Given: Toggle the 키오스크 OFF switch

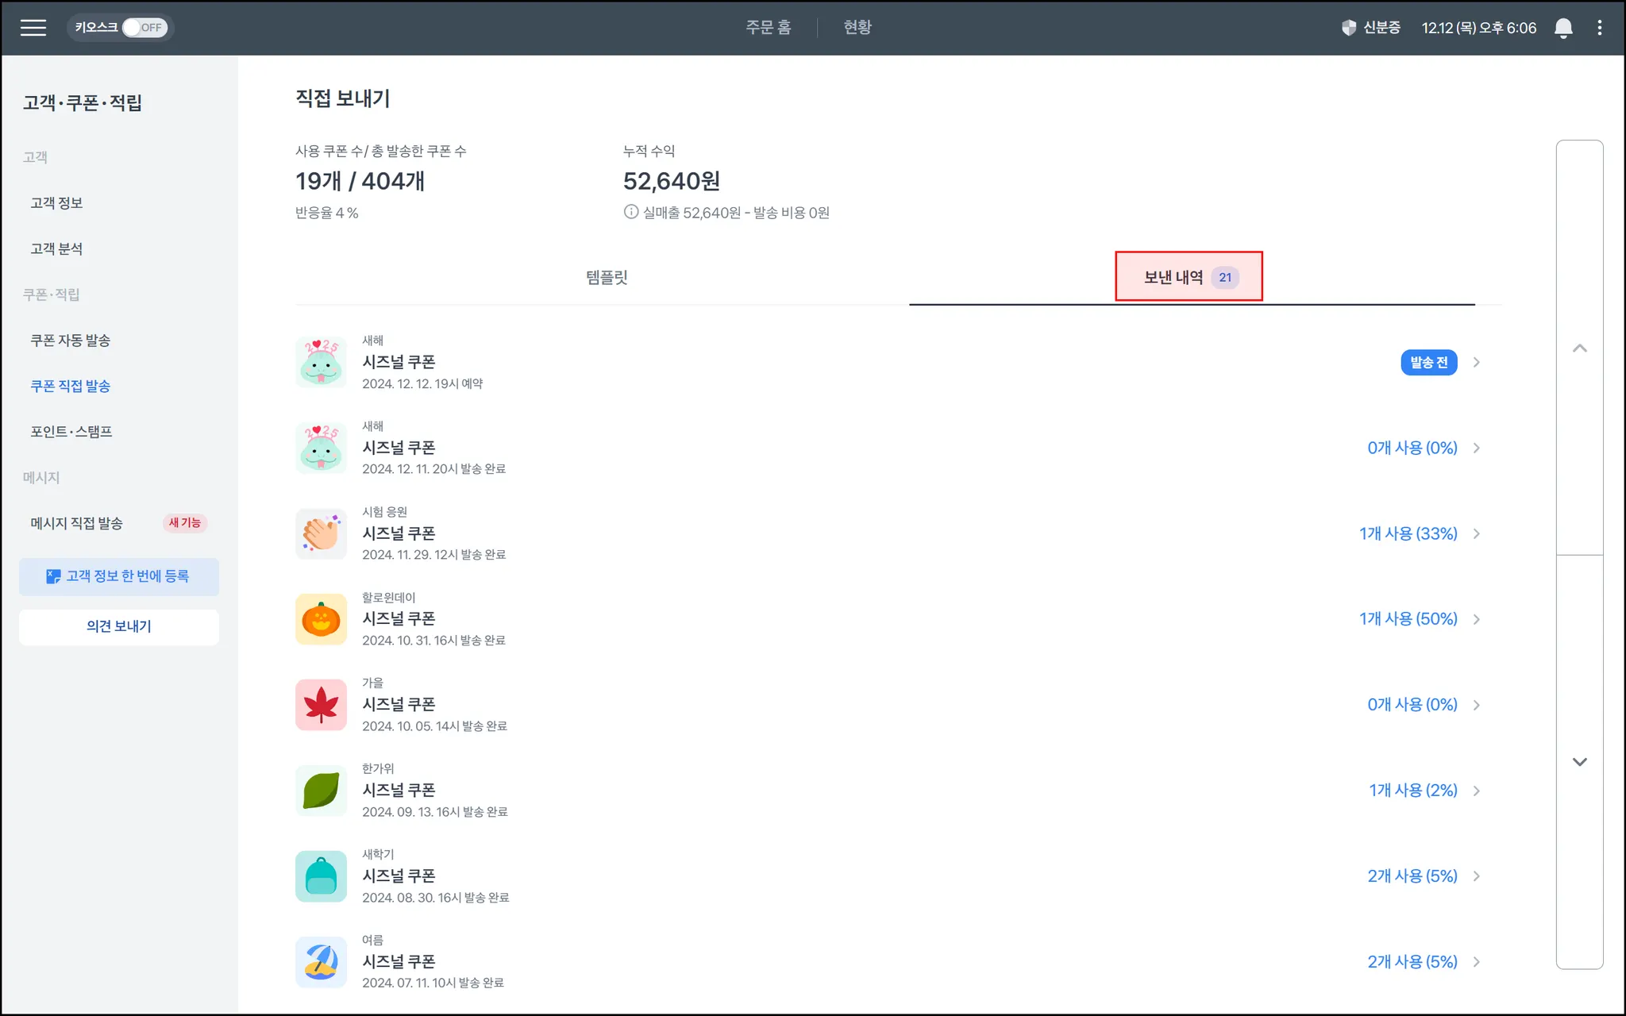Looking at the screenshot, I should [143, 28].
